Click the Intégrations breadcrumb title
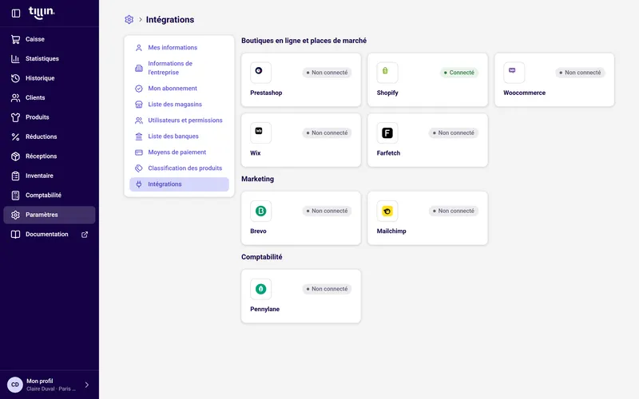 [x=170, y=19]
